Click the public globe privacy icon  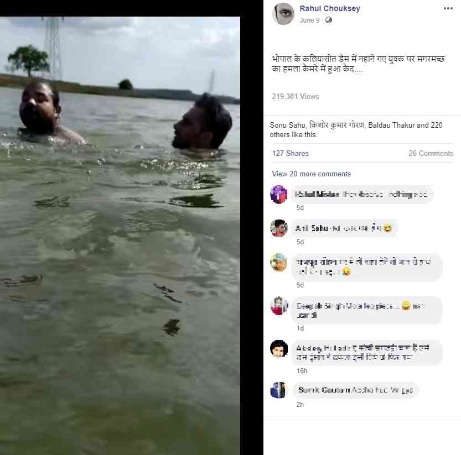click(x=328, y=20)
